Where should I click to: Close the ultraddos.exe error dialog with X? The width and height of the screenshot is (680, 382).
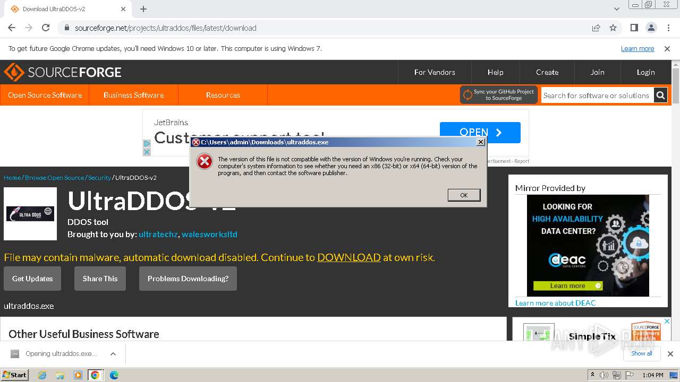point(480,142)
